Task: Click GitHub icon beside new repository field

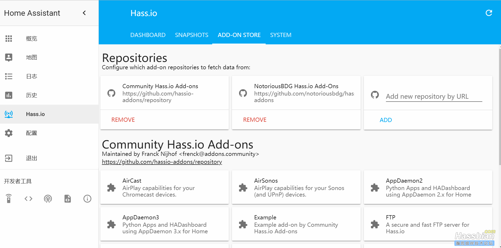Action: (375, 95)
